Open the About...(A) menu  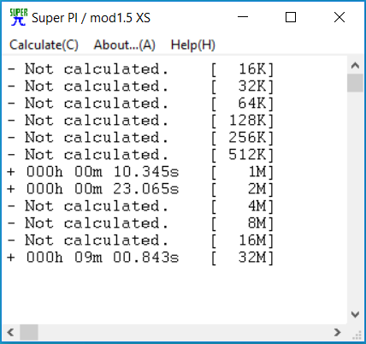click(125, 45)
